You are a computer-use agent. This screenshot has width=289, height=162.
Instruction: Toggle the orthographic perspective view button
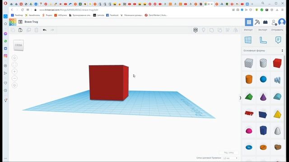14,85
